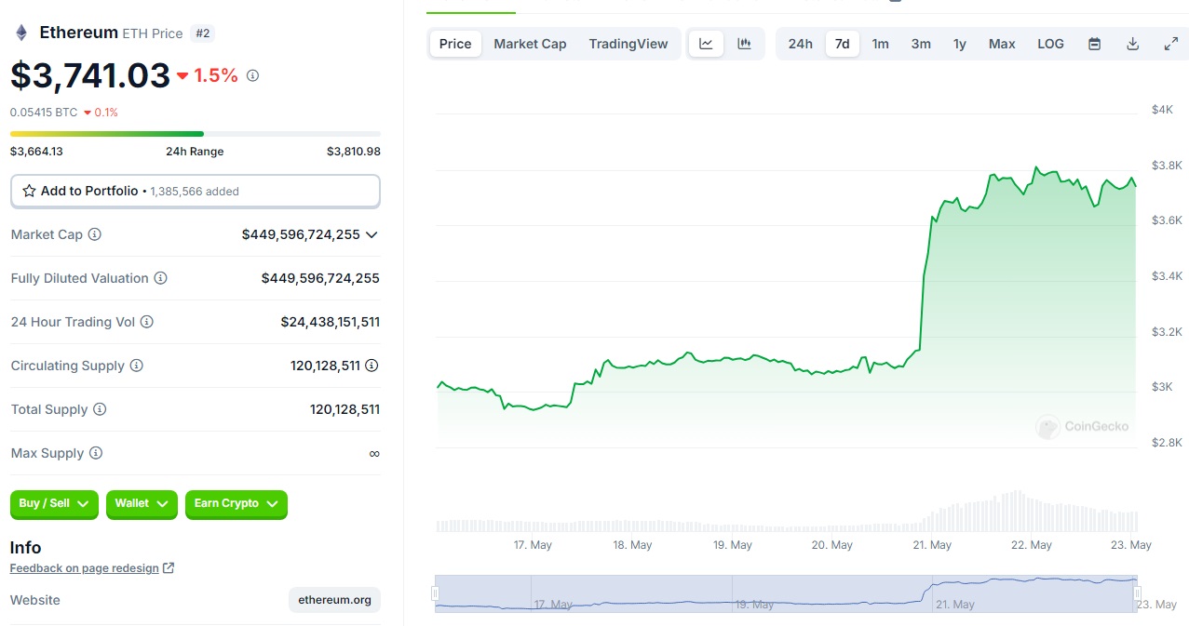Click the Max Supply info icon
Screen dimensions: 1189x626
coord(96,453)
